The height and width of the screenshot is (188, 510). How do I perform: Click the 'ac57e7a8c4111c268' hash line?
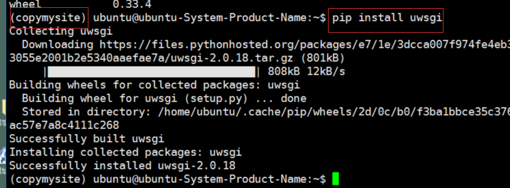point(64,125)
